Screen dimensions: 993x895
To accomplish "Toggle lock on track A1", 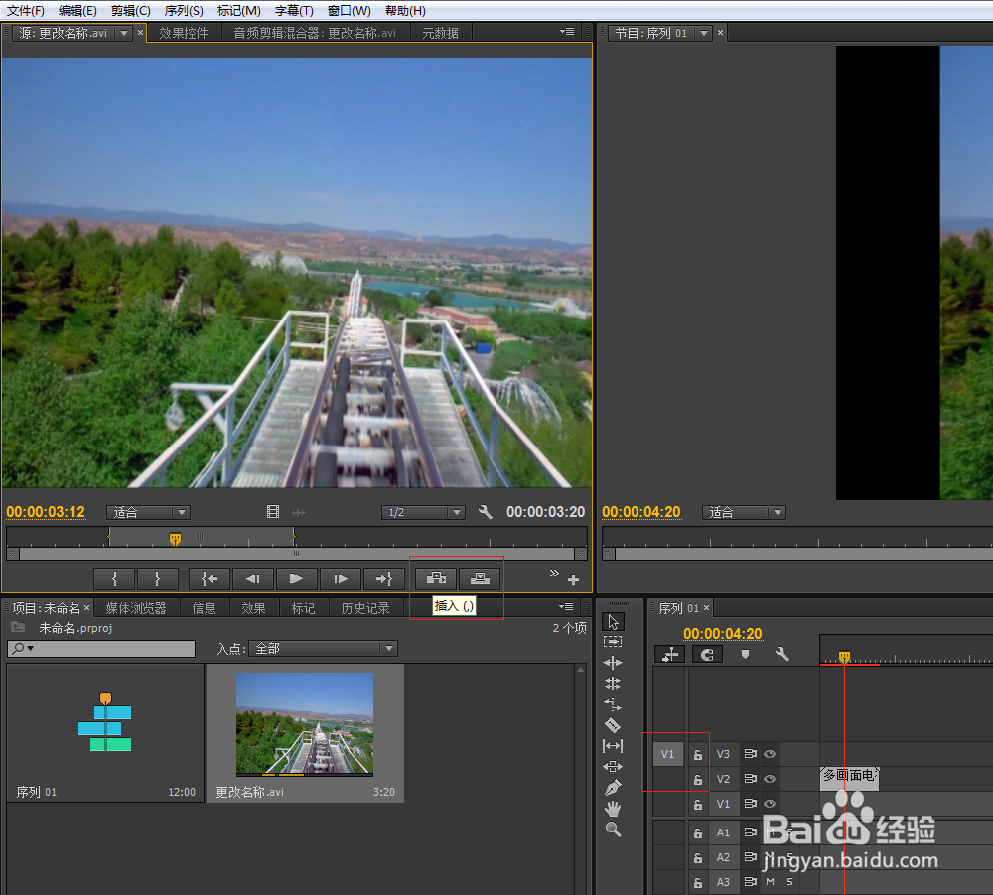I will [x=698, y=832].
